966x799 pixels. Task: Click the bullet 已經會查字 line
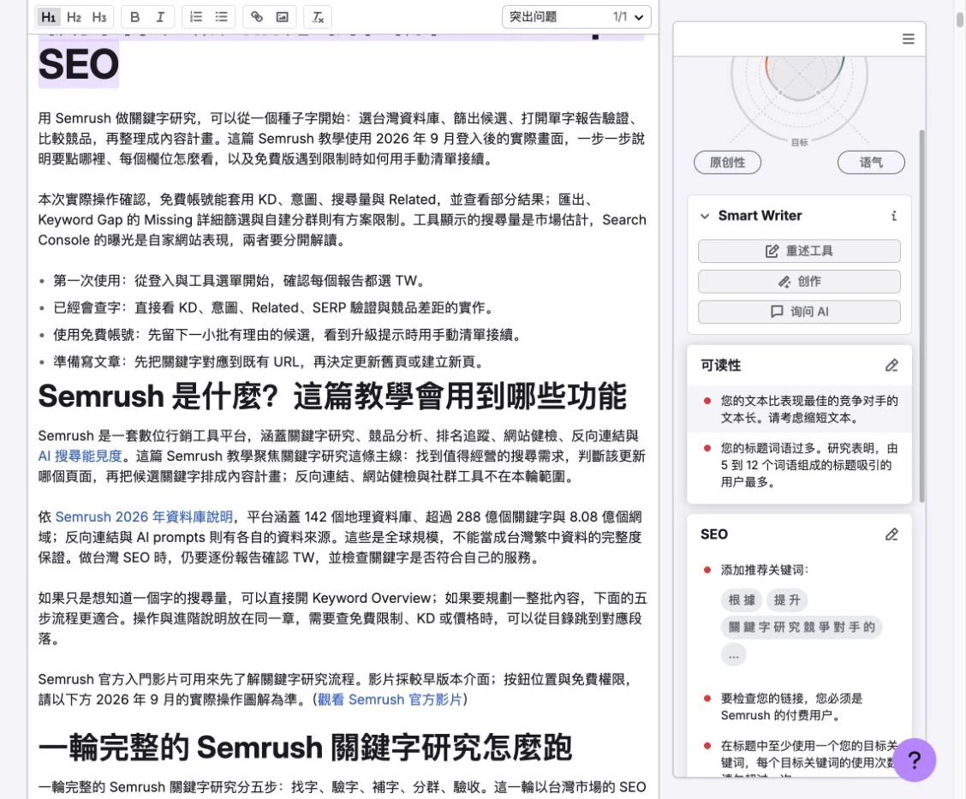pos(273,308)
